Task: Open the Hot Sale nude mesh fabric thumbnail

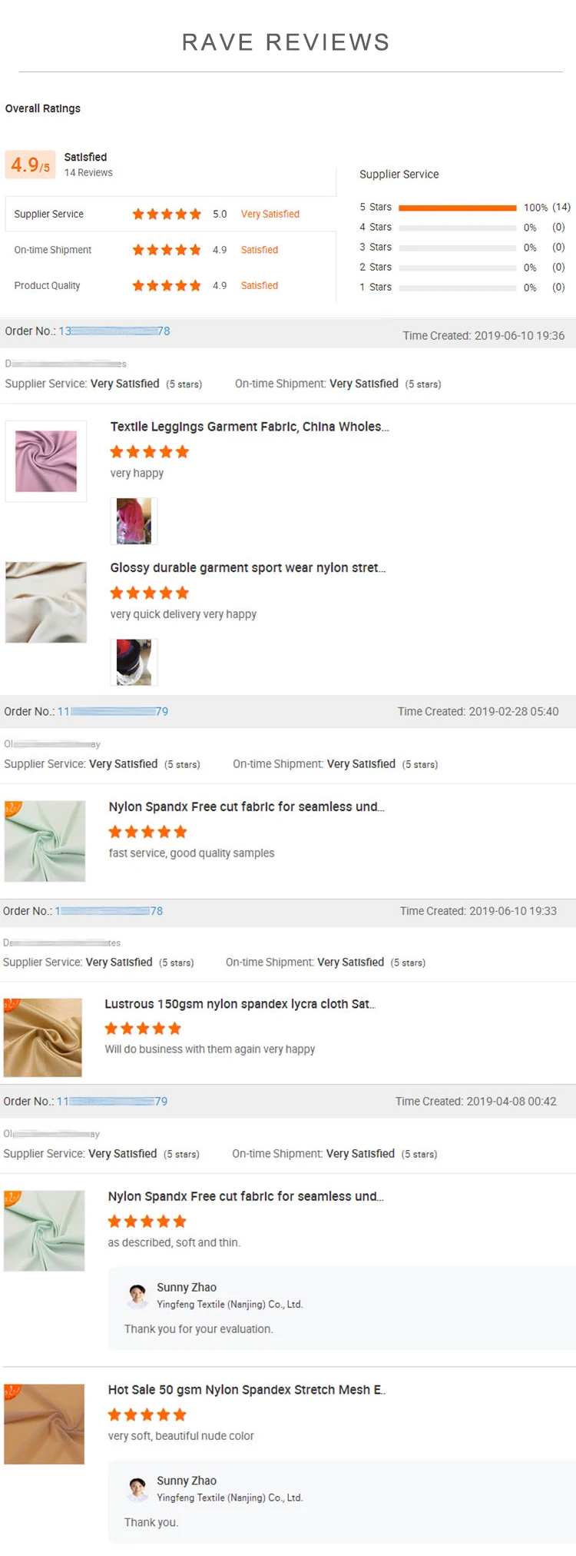Action: (45, 1424)
